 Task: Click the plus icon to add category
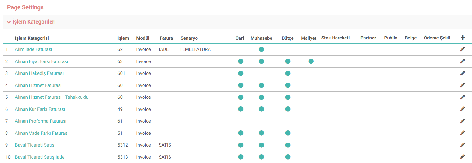point(463,38)
